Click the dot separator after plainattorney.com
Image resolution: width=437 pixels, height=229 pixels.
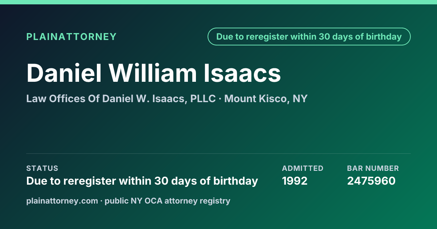click(x=101, y=201)
